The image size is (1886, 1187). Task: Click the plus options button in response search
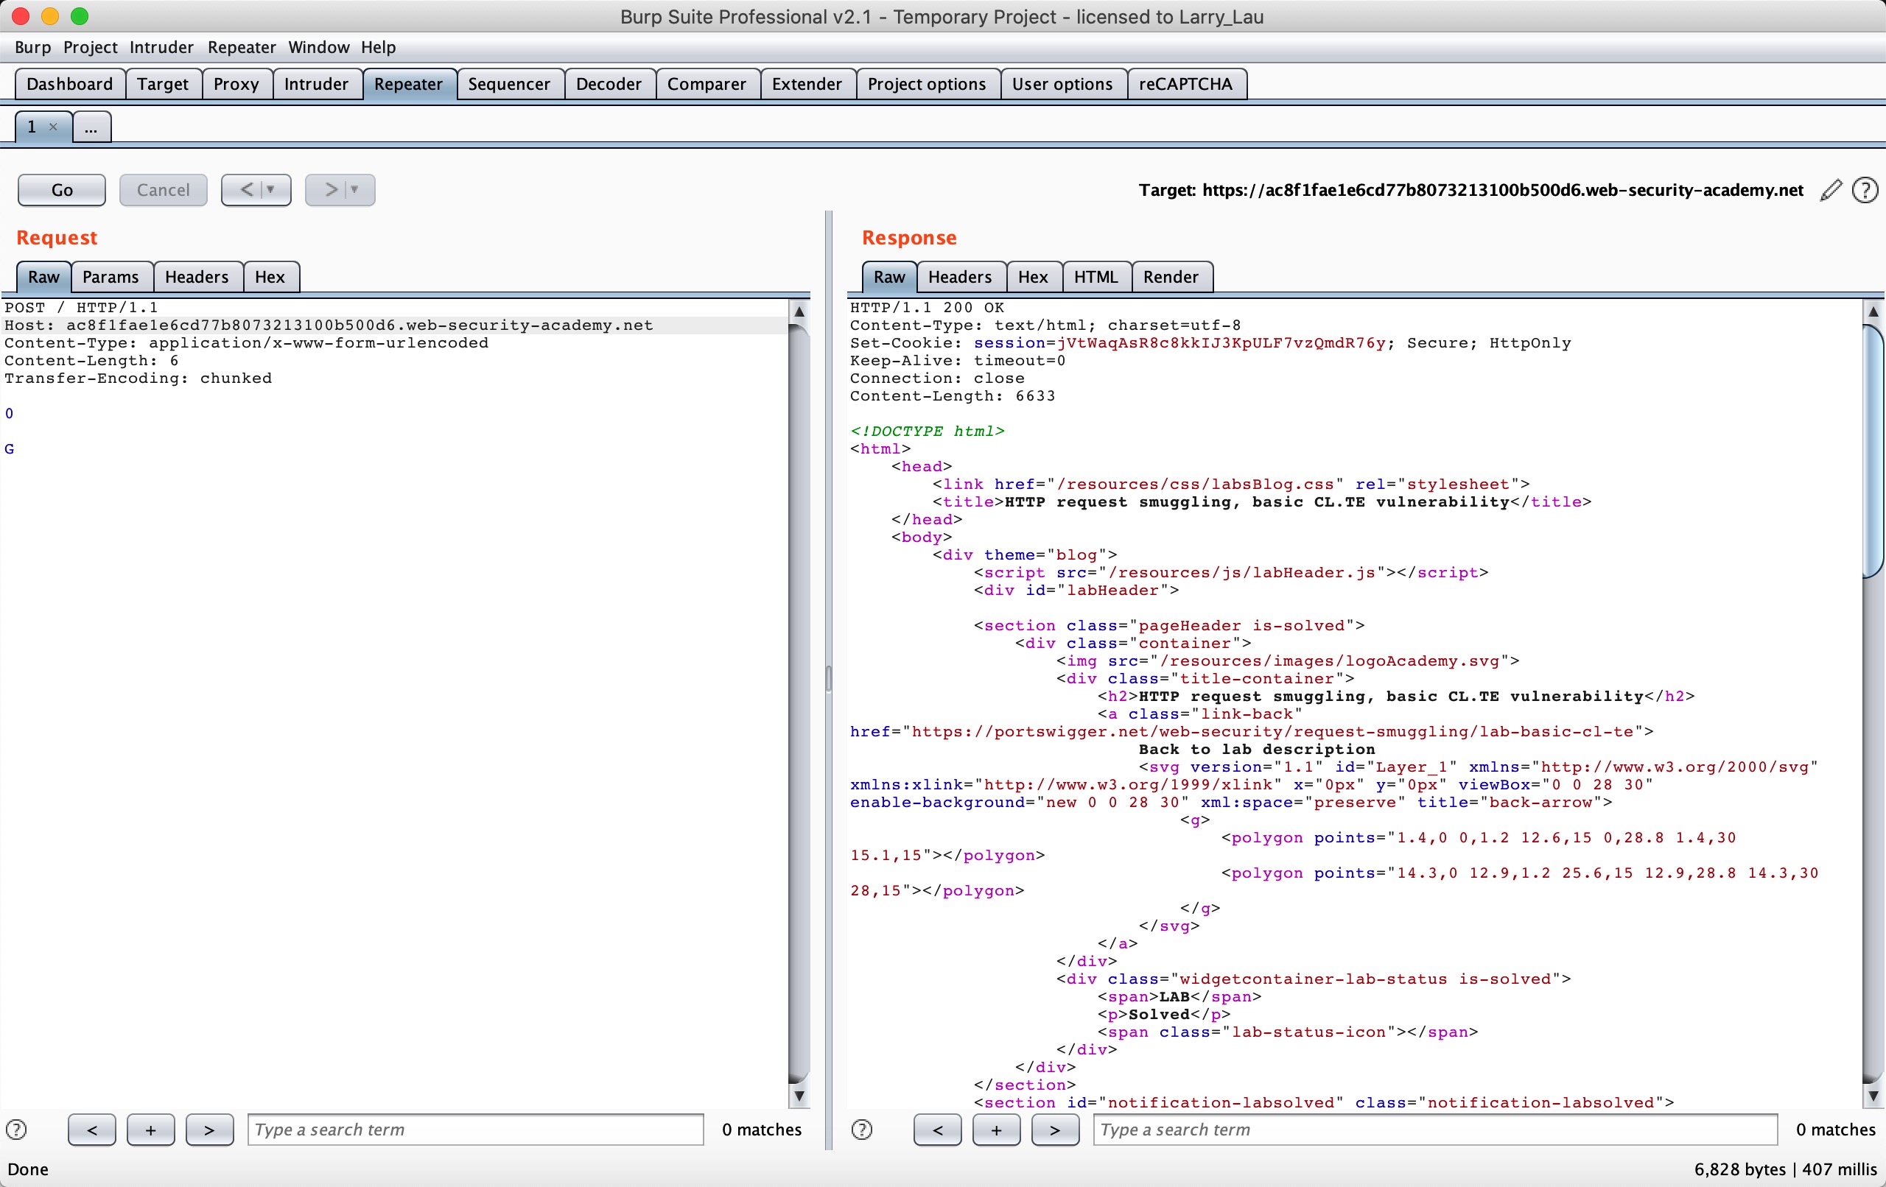pos(996,1129)
